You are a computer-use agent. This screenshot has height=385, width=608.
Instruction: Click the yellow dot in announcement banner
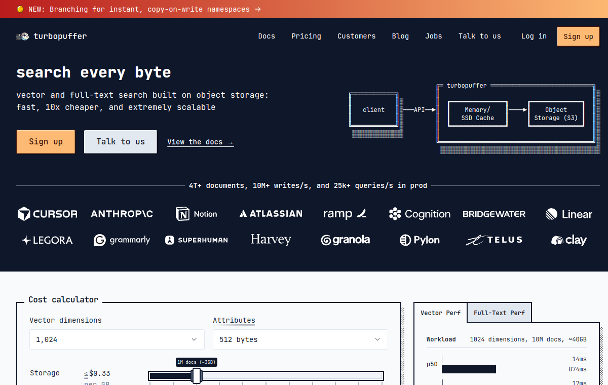coord(20,9)
